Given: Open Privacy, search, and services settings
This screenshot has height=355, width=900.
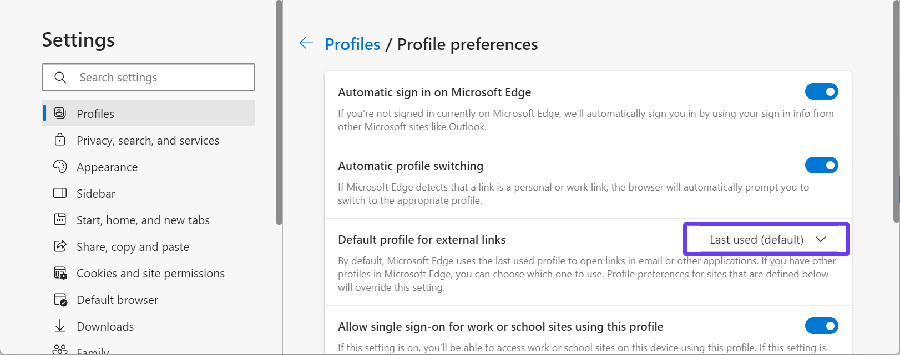Looking at the screenshot, I should 149,140.
